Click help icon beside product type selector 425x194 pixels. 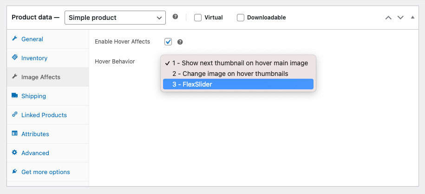pyautogui.click(x=176, y=17)
